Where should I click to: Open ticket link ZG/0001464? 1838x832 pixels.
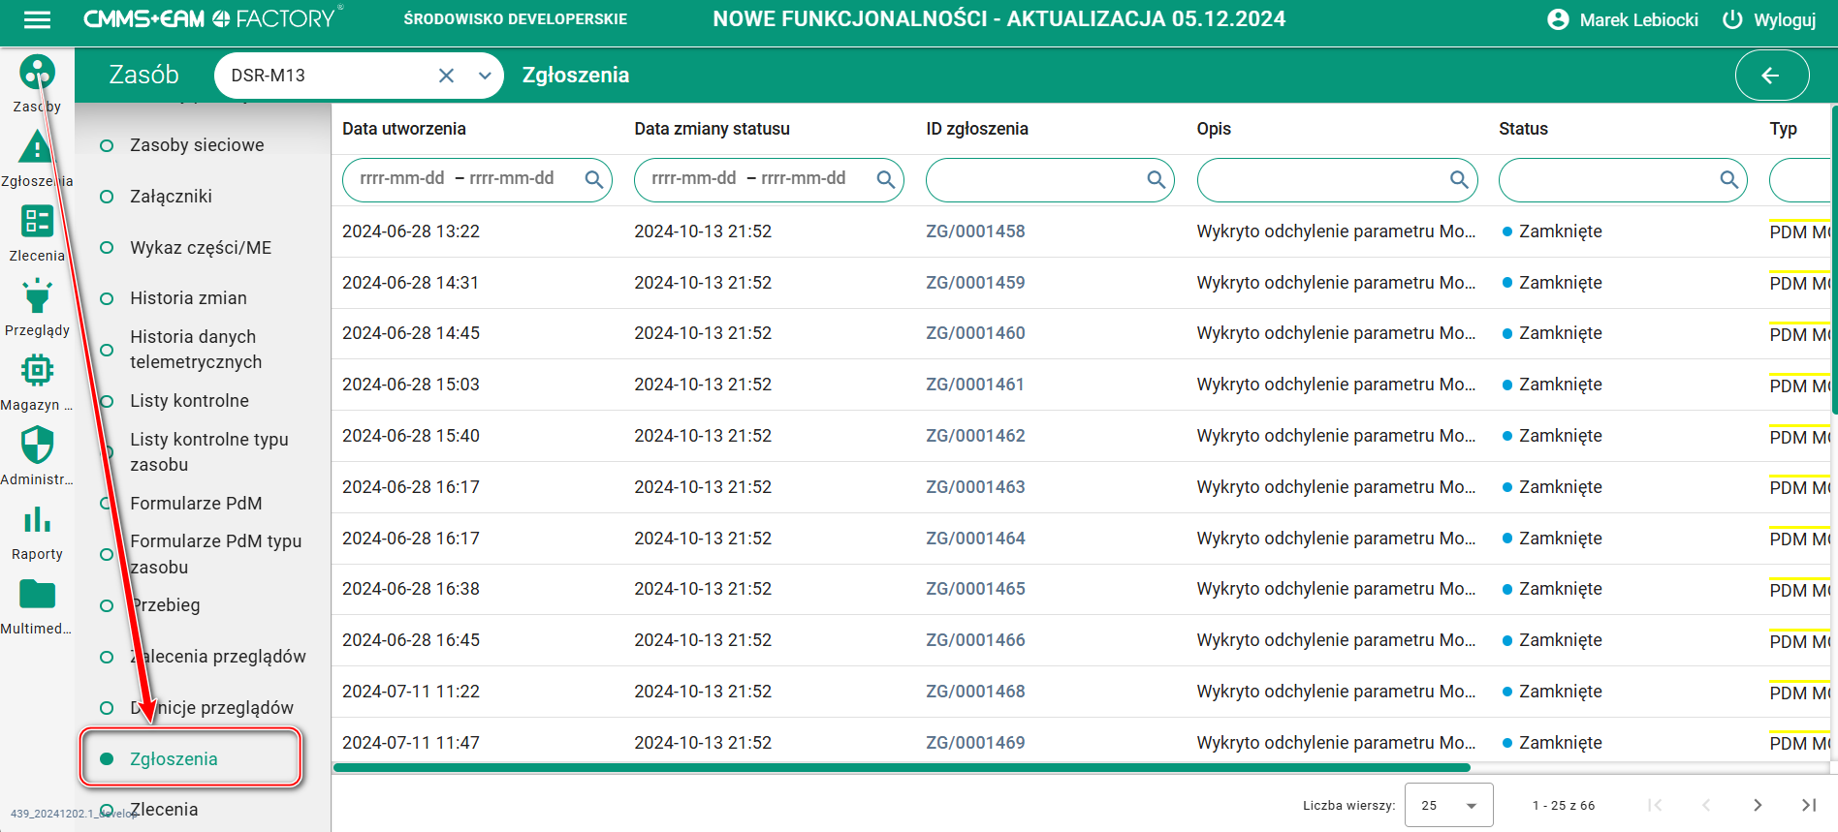pyautogui.click(x=975, y=539)
